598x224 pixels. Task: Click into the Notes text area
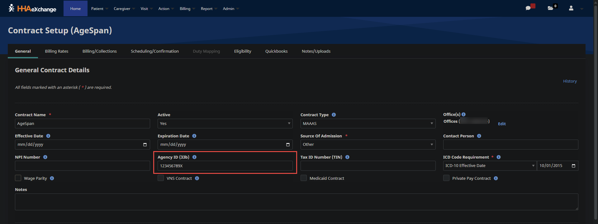point(296,202)
